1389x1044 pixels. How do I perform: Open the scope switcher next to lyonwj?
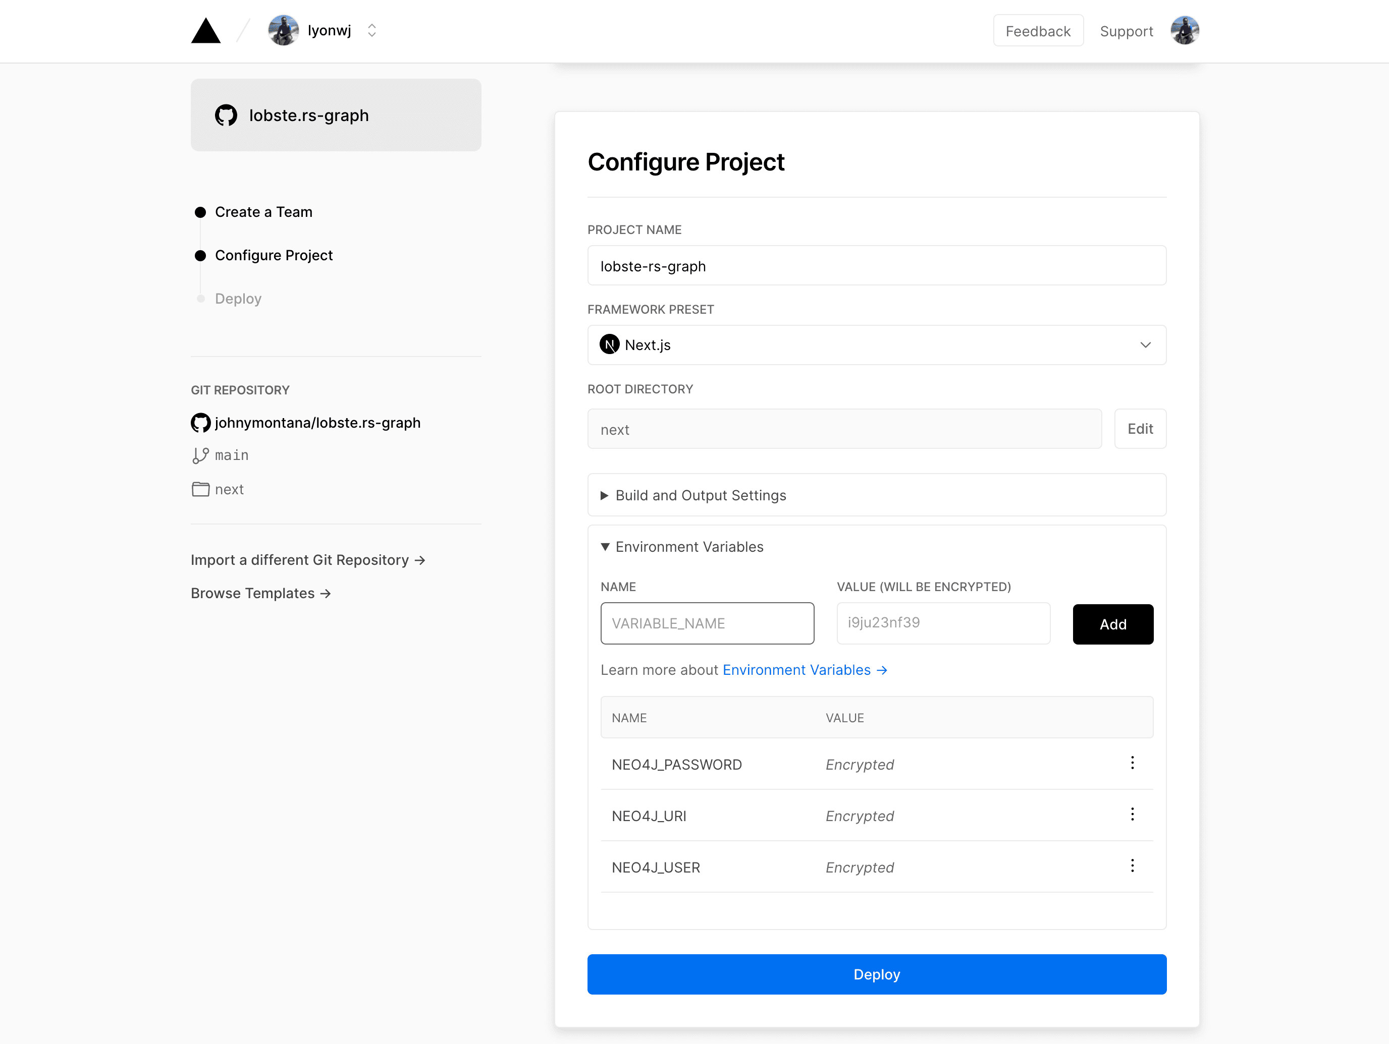(x=372, y=31)
